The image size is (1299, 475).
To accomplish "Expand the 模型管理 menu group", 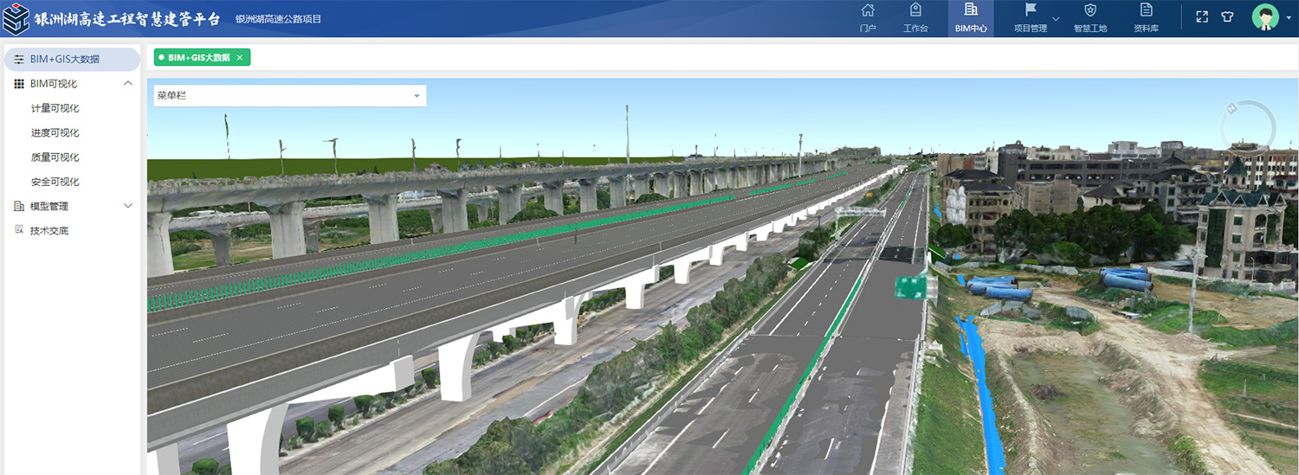I will tap(128, 206).
